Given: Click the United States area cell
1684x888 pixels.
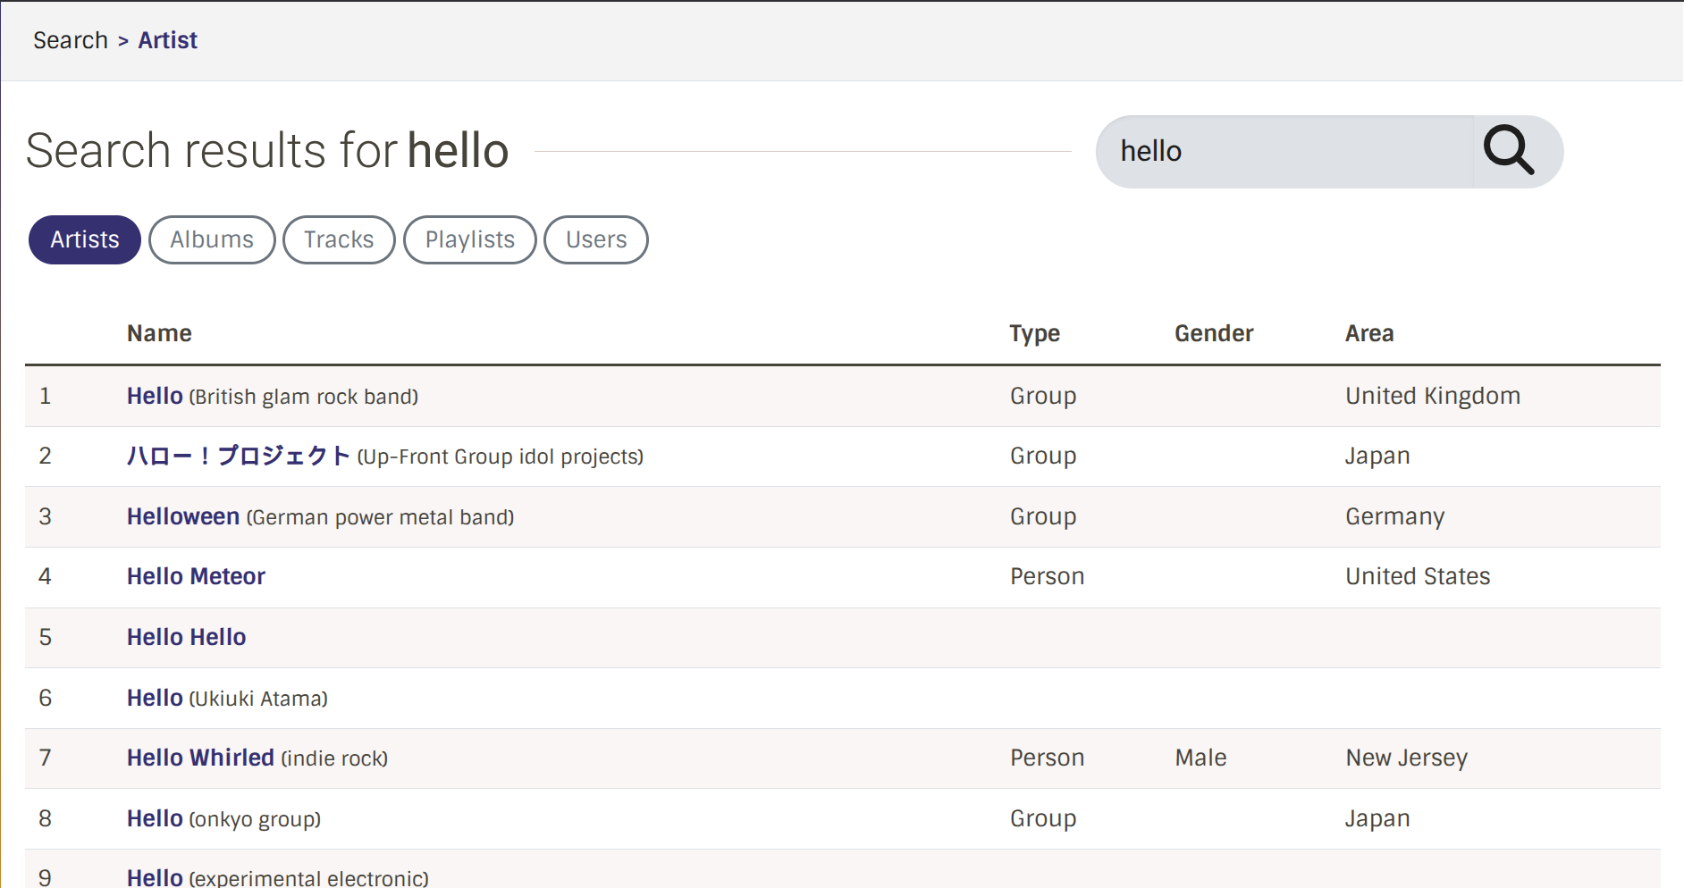Looking at the screenshot, I should (x=1418, y=576).
